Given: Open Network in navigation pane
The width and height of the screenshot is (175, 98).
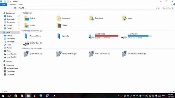Looking at the screenshot, I should [7, 61].
